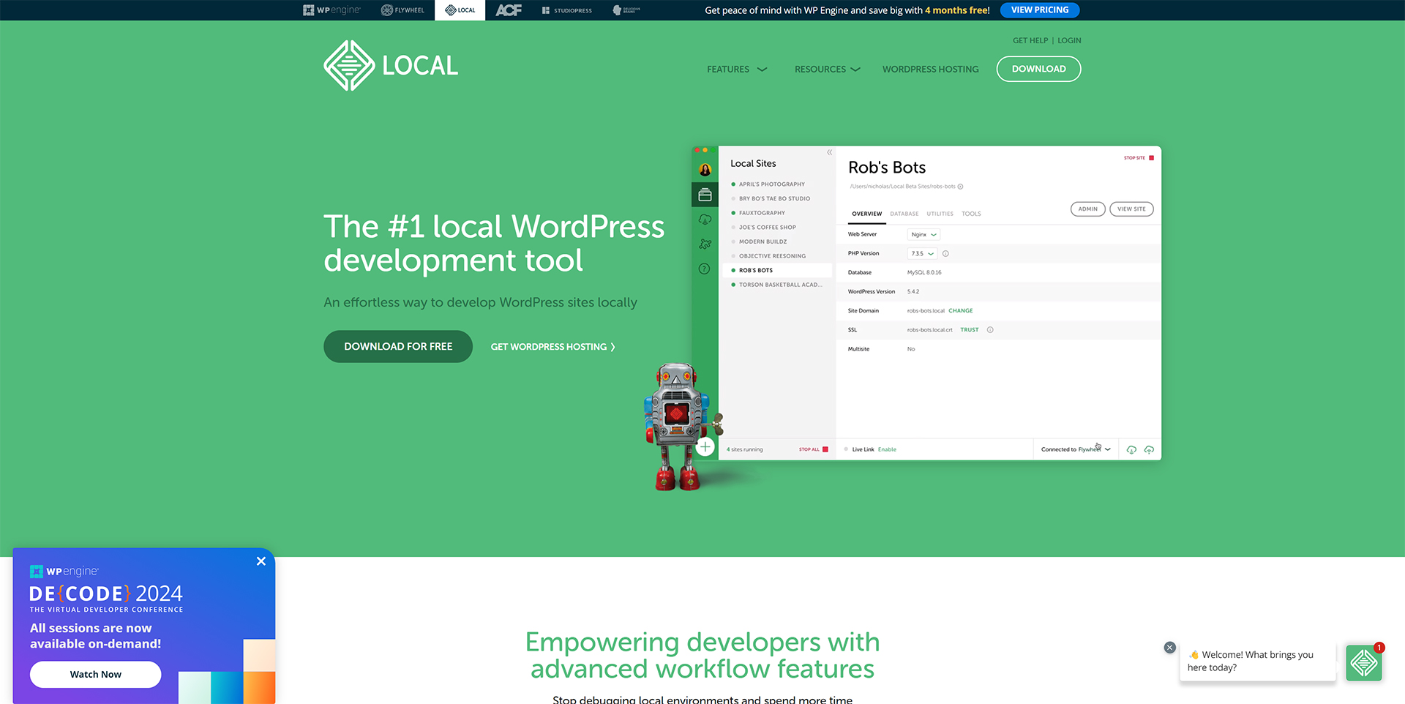
Task: Click the Stop Site red square
Action: pyautogui.click(x=1151, y=157)
